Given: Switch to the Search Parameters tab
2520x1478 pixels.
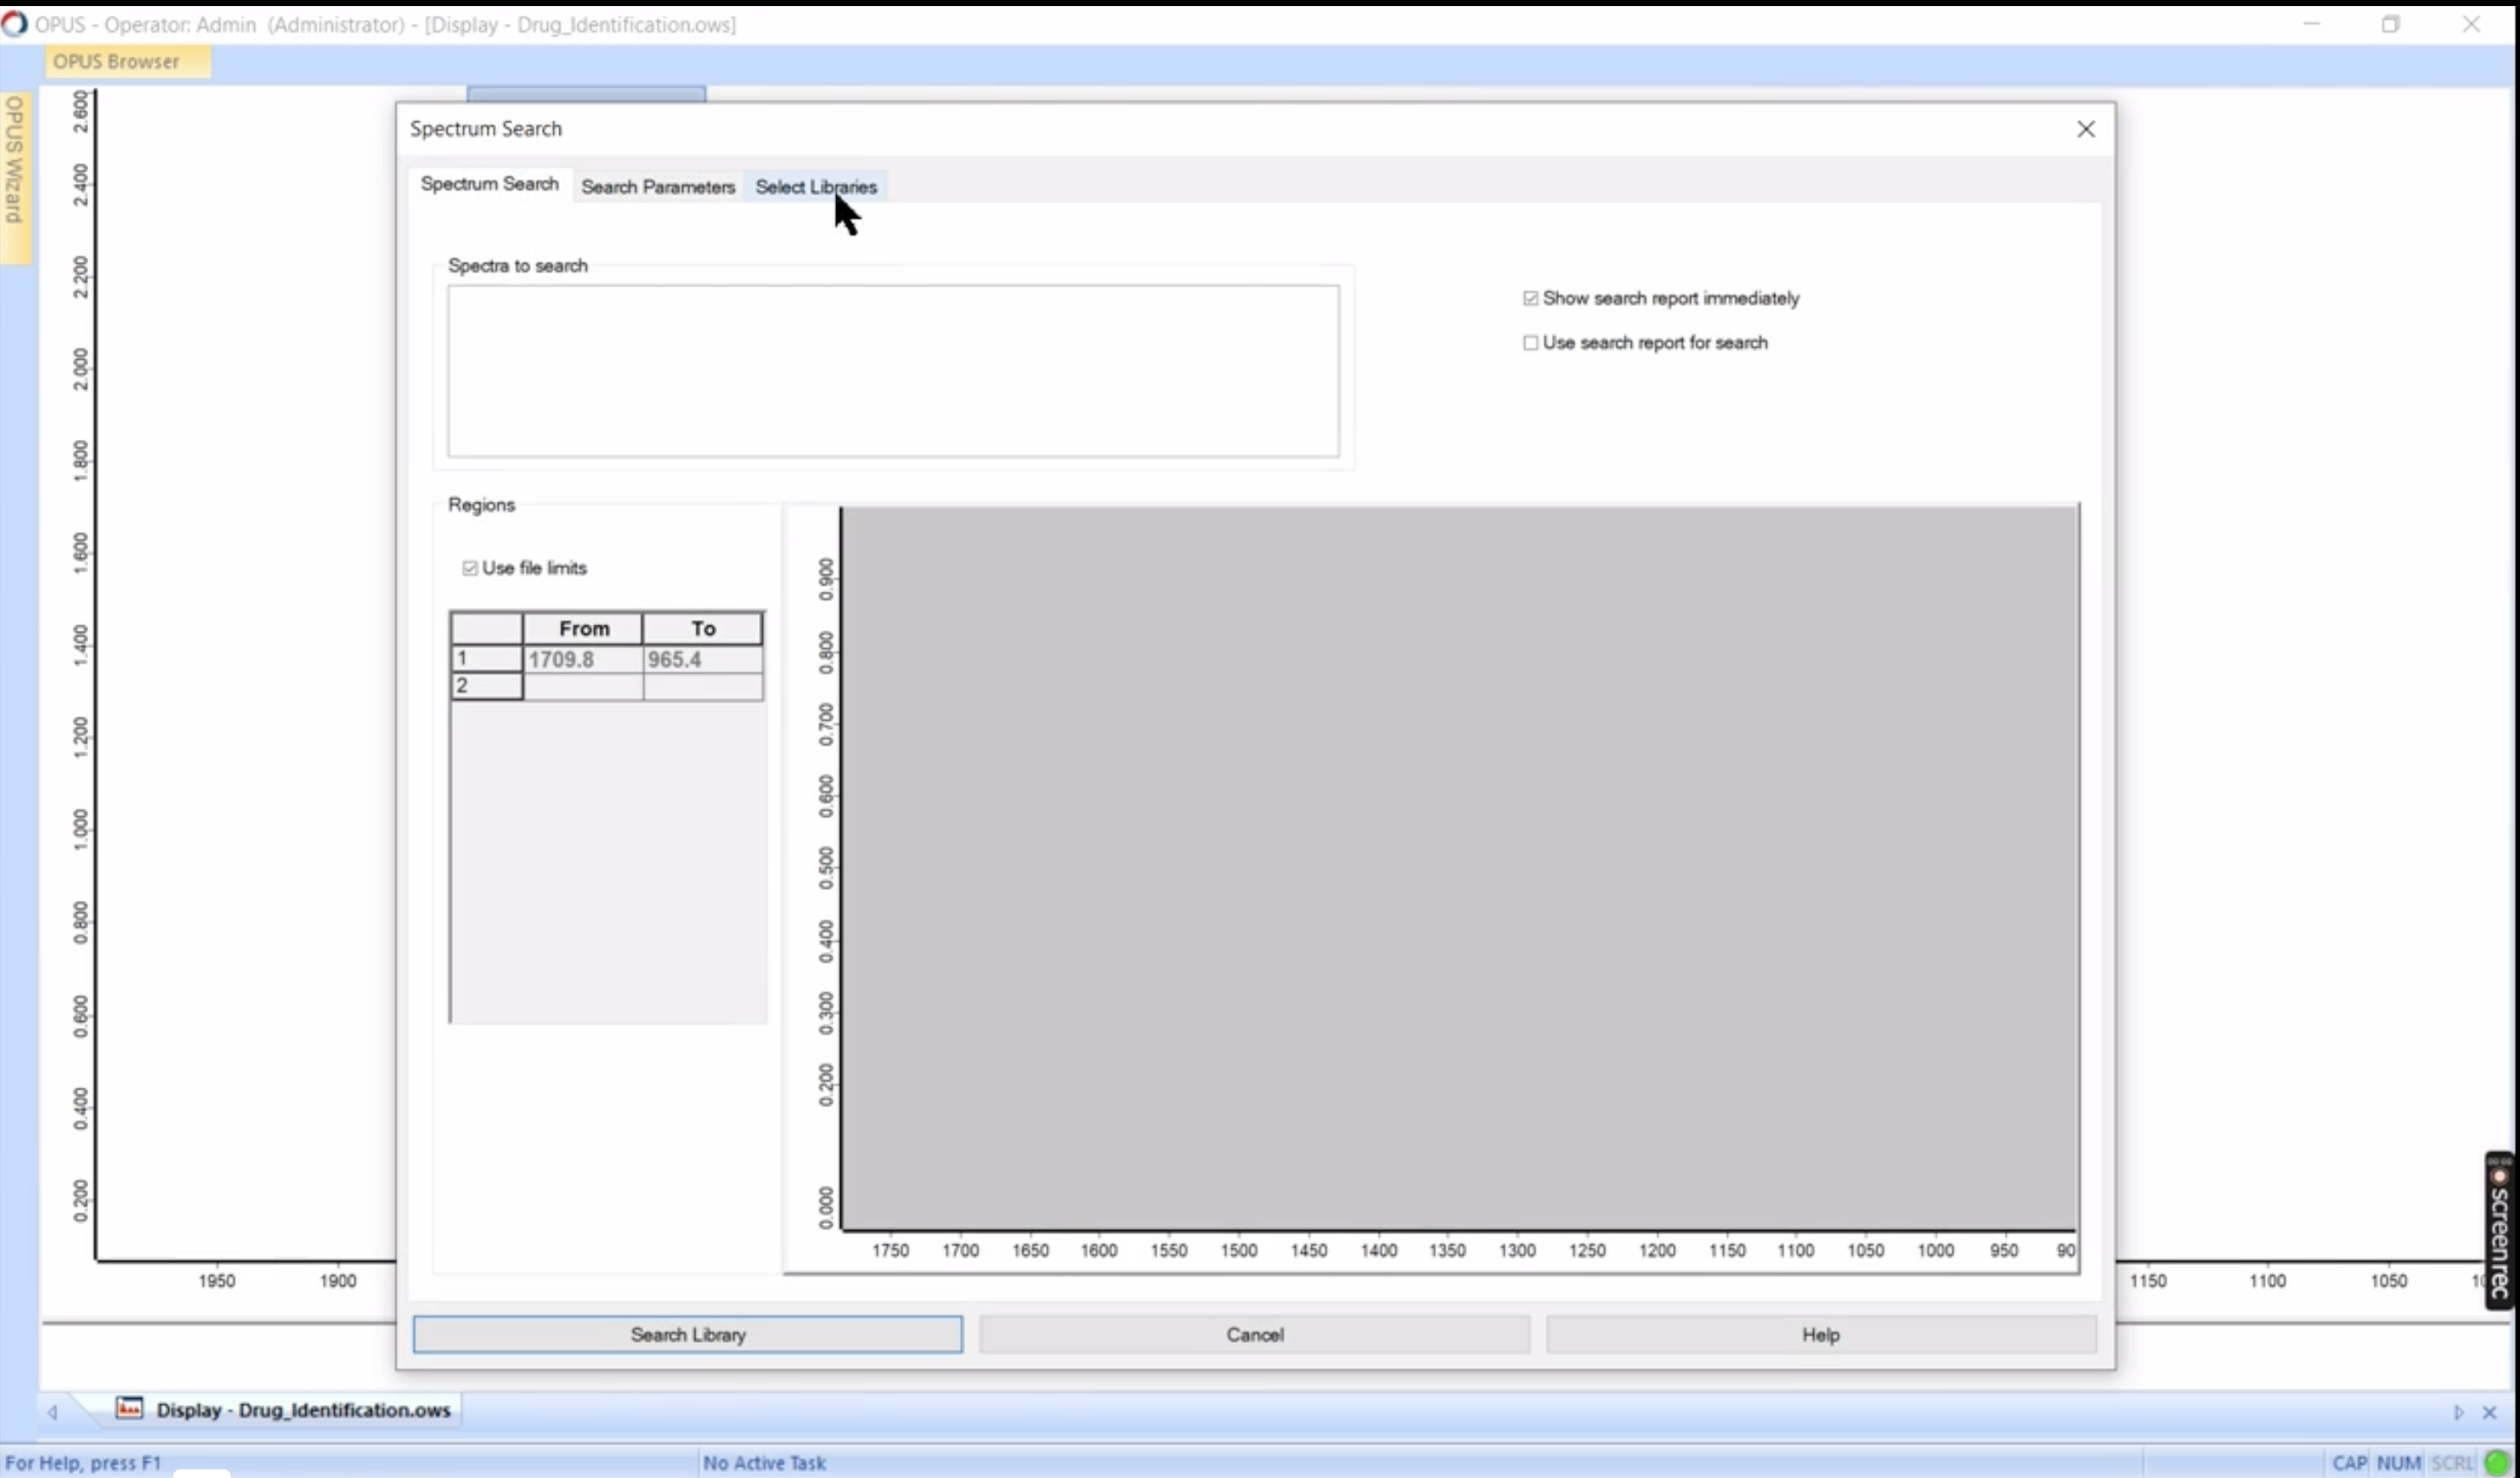Looking at the screenshot, I should point(657,187).
